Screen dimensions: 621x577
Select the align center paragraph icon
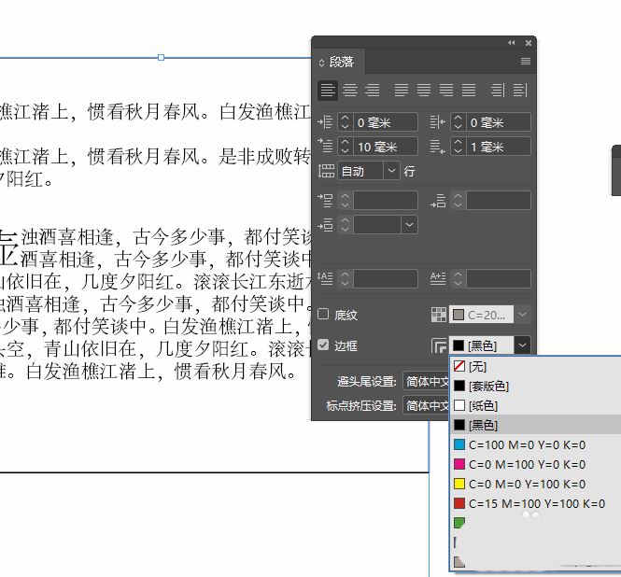point(349,90)
